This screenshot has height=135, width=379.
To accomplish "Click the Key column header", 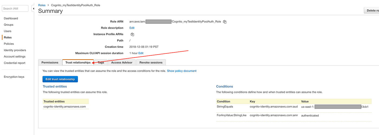I will coord(252,102).
